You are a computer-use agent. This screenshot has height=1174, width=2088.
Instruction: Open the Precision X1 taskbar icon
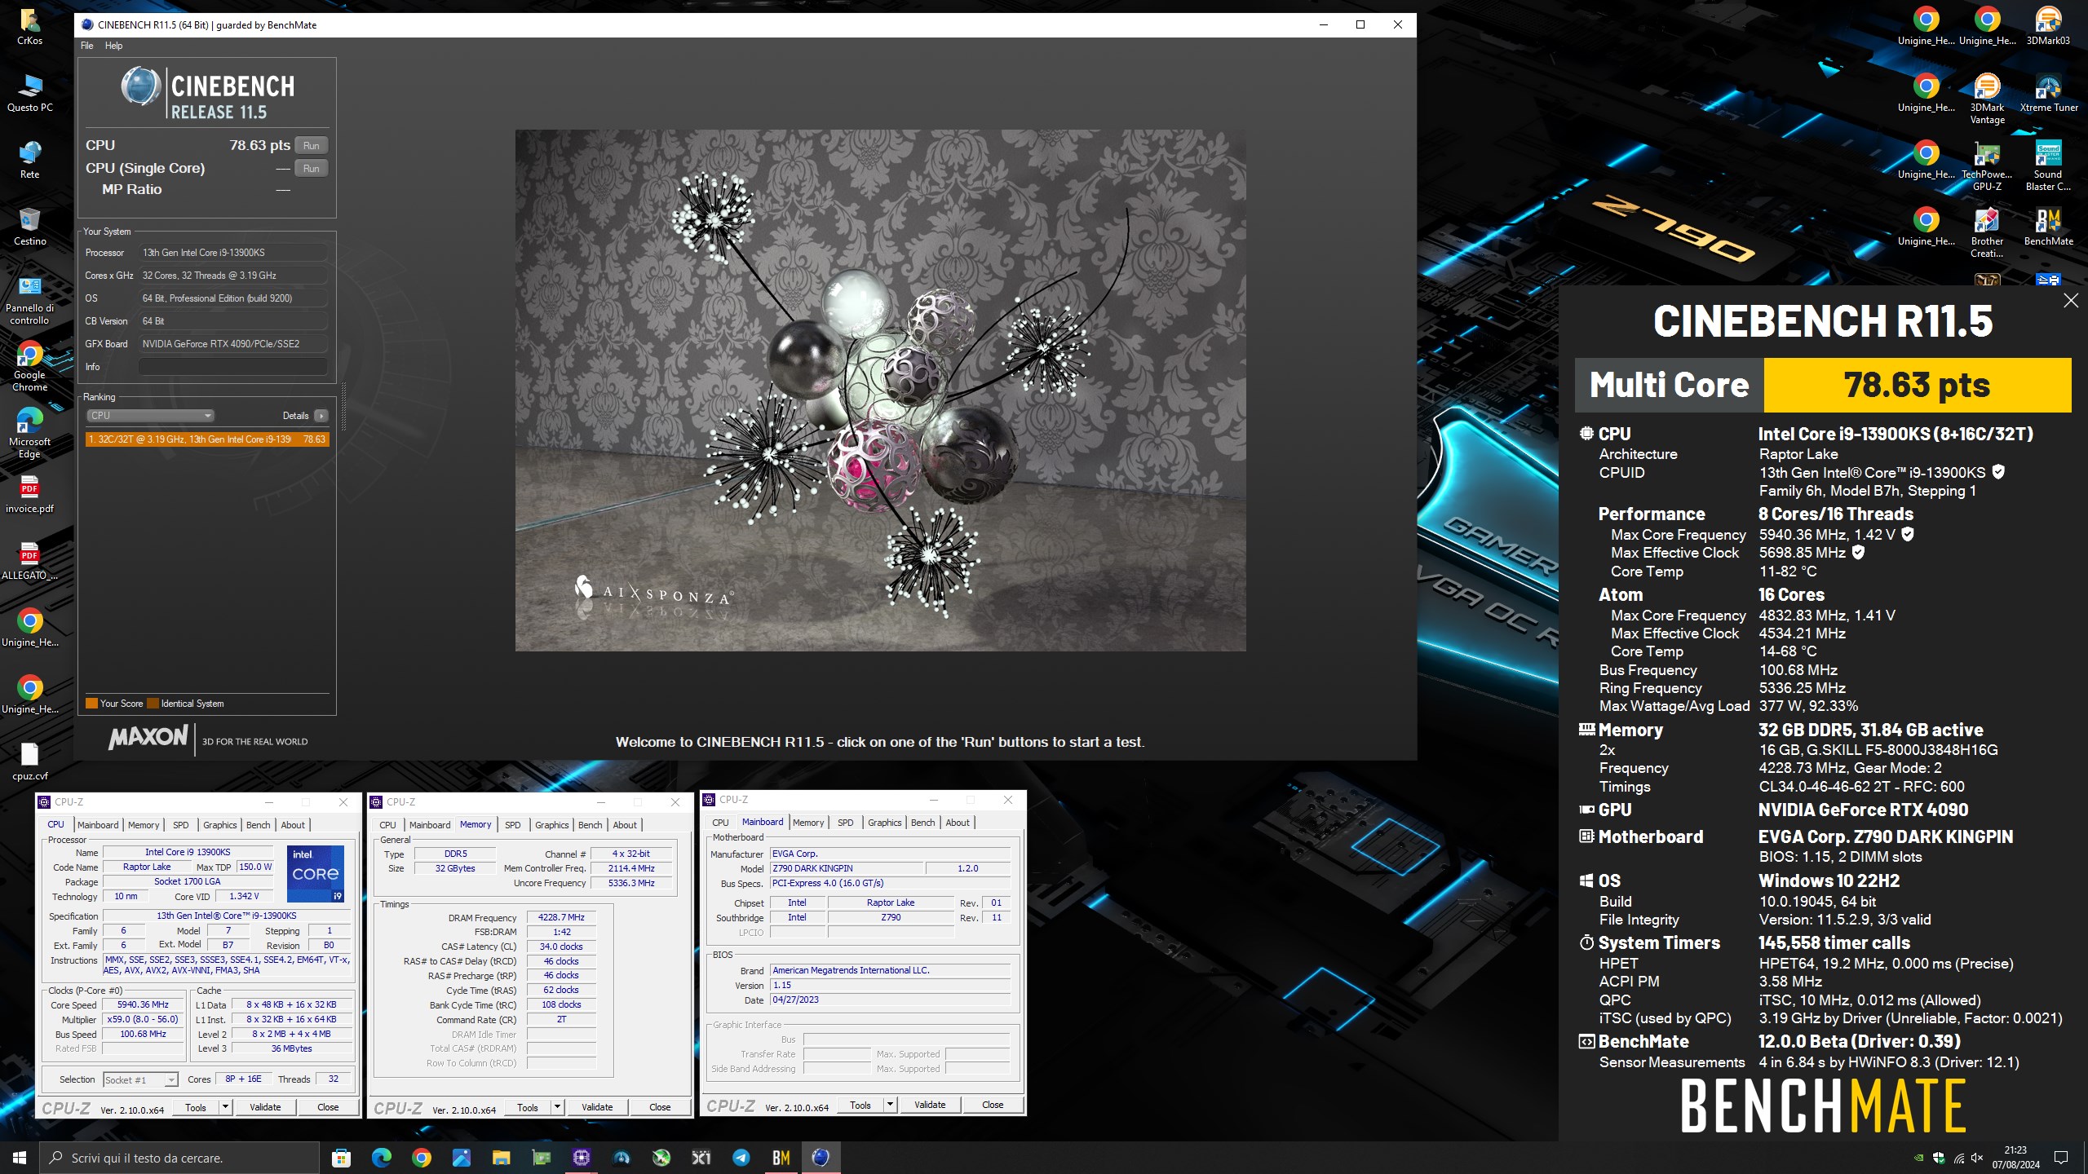(701, 1158)
